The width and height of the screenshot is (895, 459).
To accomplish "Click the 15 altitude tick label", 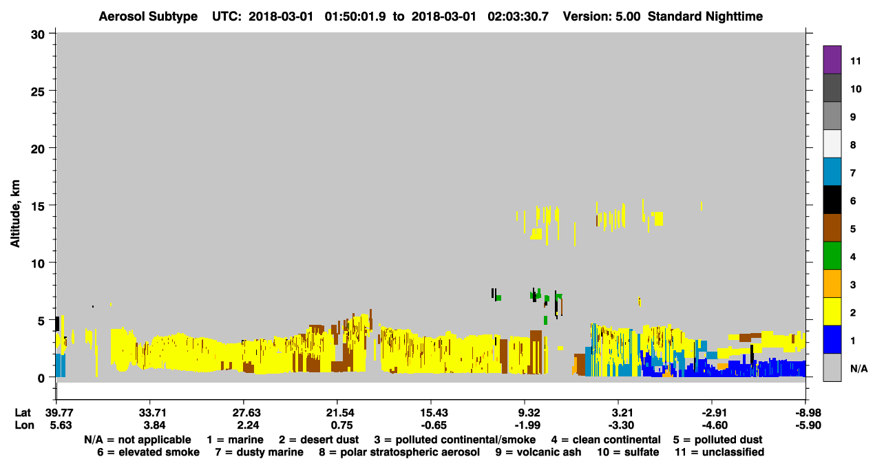I will pos(39,205).
